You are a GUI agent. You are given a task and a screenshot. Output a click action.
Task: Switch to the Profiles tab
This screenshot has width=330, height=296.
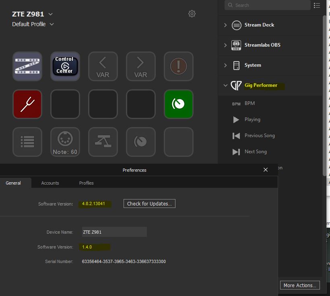(x=86, y=183)
